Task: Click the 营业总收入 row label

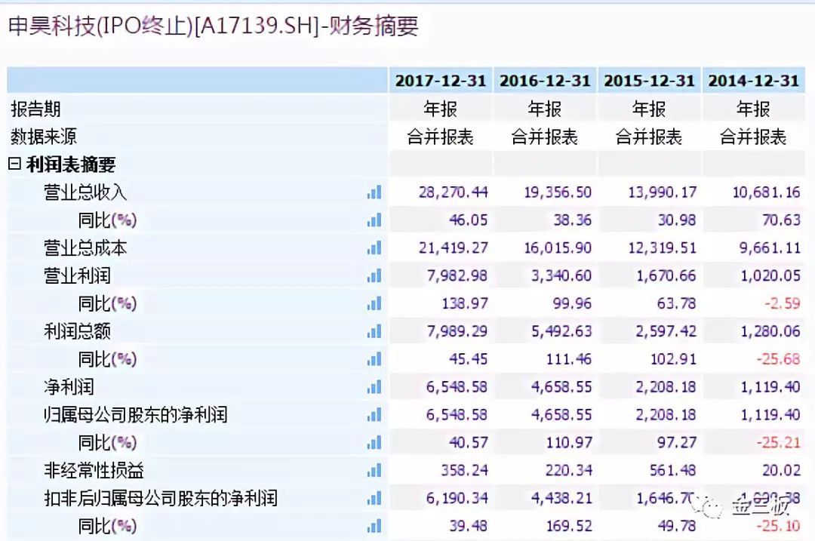Action: 85,192
